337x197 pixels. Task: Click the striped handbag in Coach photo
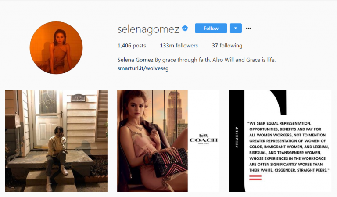pos(170,163)
